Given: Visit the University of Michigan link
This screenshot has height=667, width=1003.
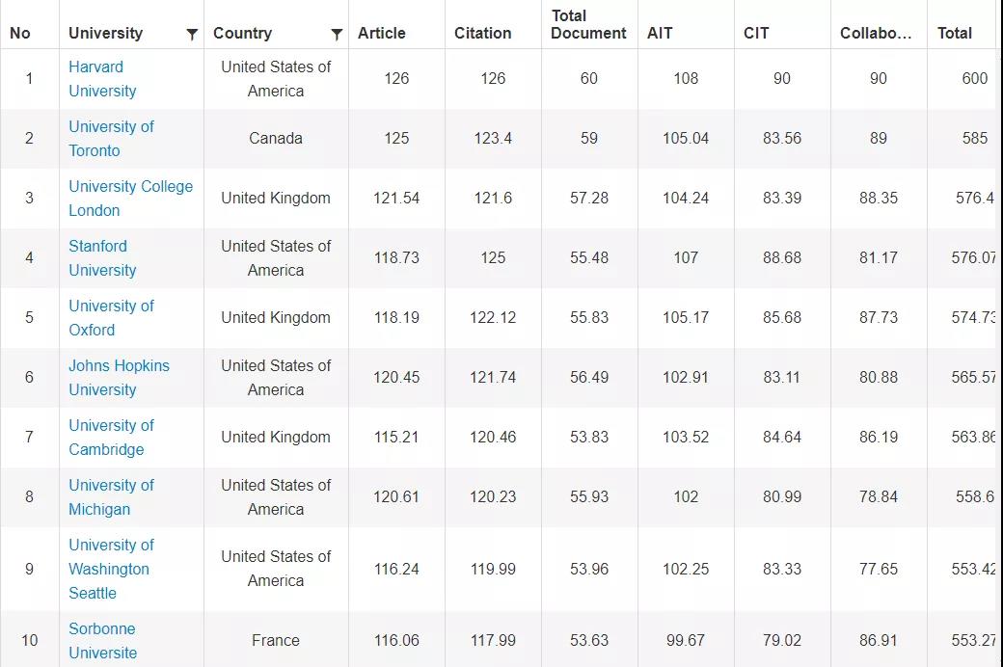Looking at the screenshot, I should pos(111,497).
